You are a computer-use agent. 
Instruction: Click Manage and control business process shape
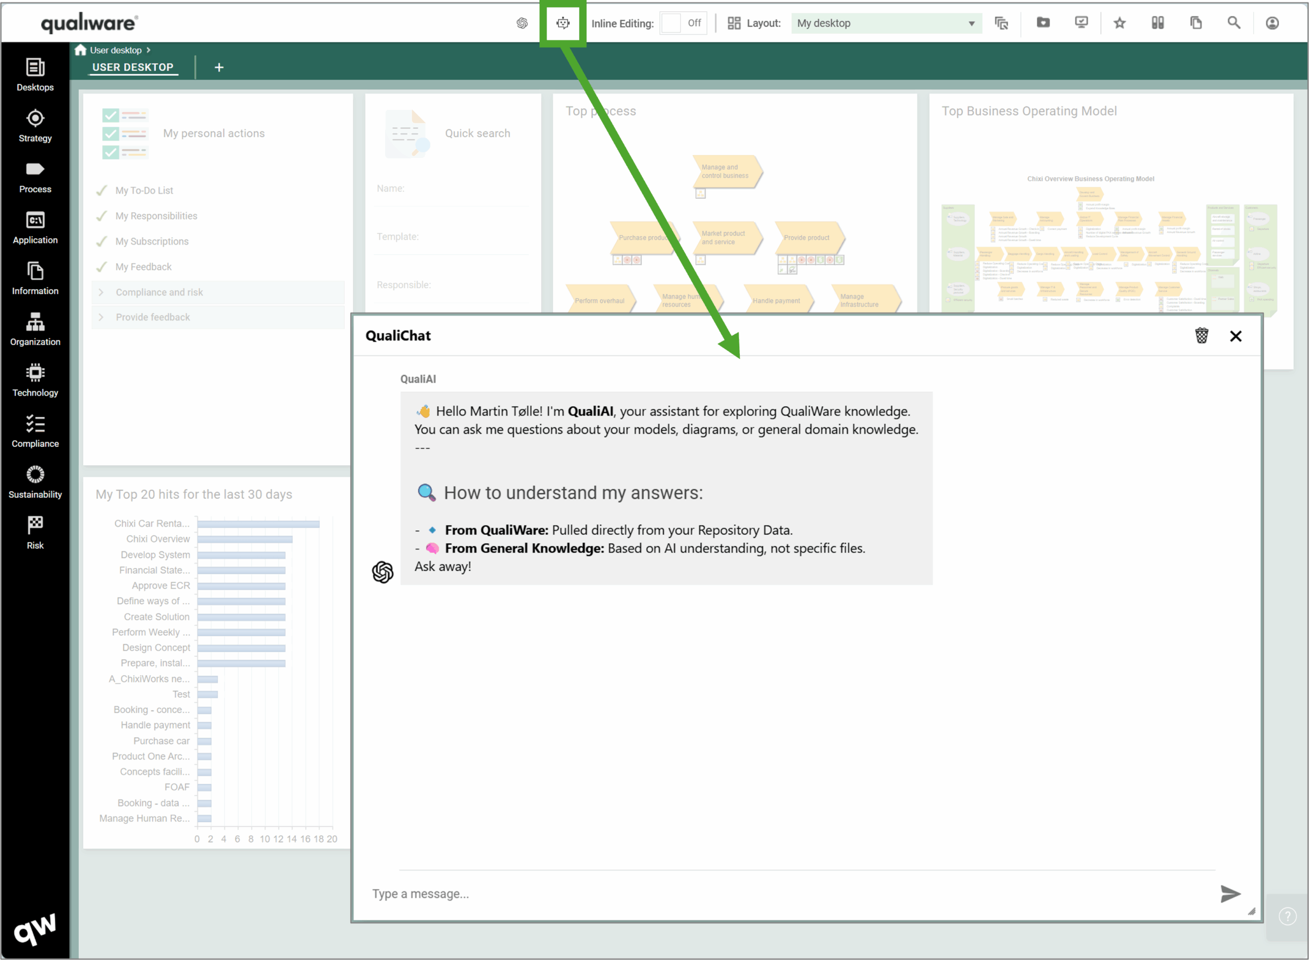(727, 171)
